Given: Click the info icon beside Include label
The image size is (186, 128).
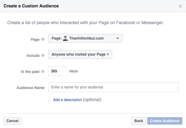Looking at the screenshot, I should point(43,55).
